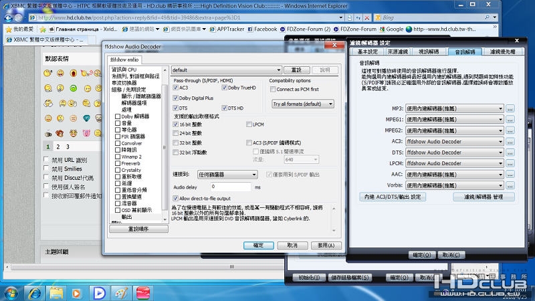Open the DTS decoder dropdown
This screenshot has width=535, height=301.
tap(455, 153)
